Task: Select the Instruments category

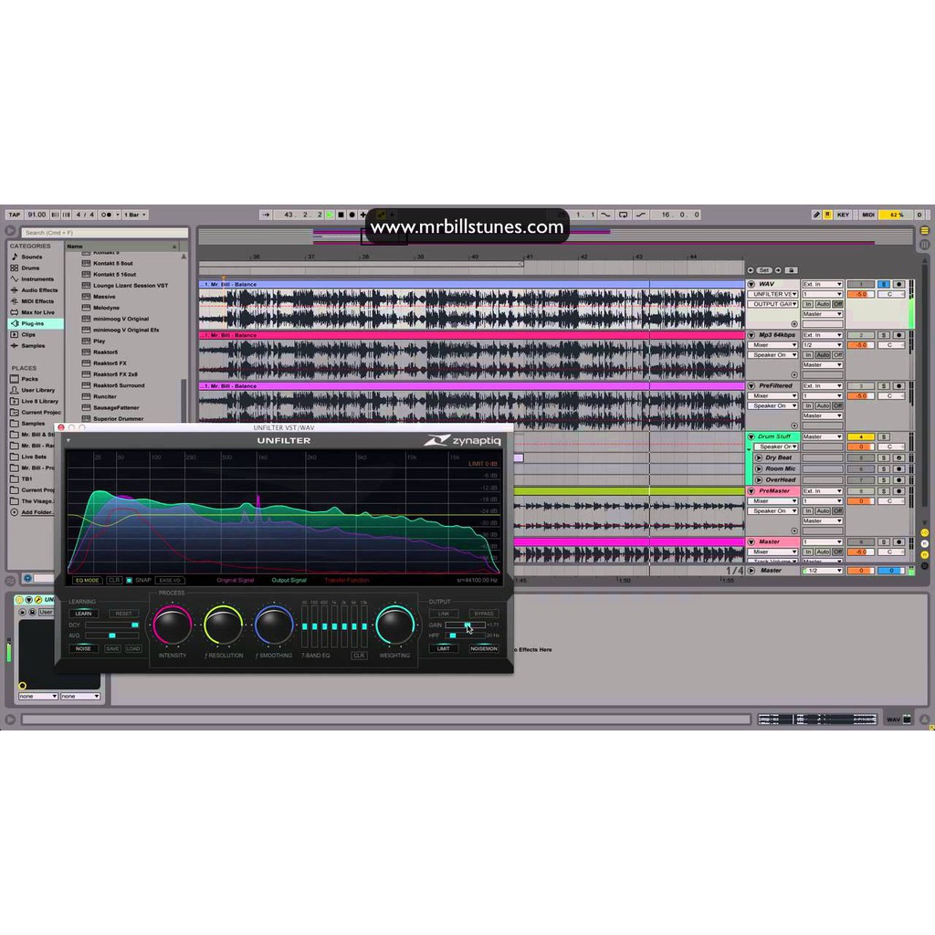Action: pyautogui.click(x=37, y=279)
